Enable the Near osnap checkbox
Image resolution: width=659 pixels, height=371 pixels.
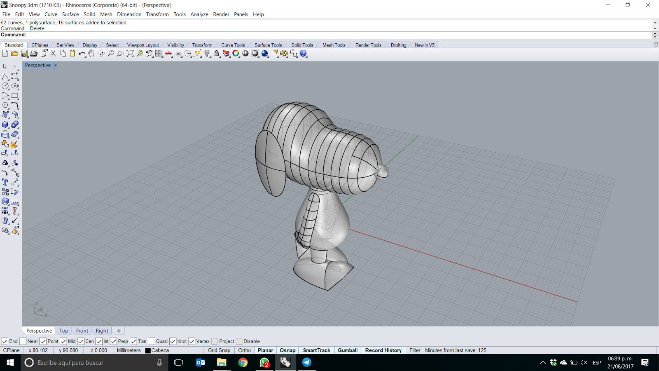pyautogui.click(x=23, y=341)
